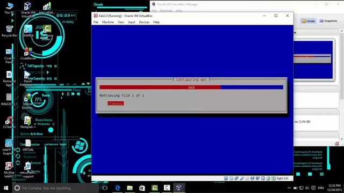Open the Input menu in Kali2.0 window
Image resolution: width=344 pixels, height=193 pixels.
point(131,22)
